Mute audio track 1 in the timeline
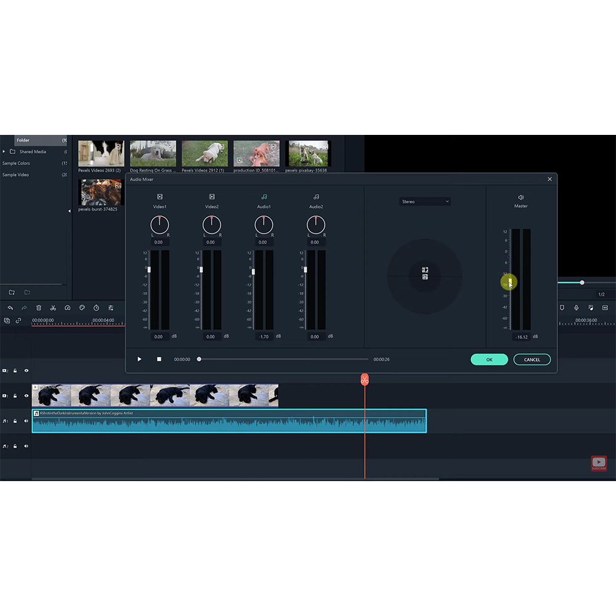616x616 pixels. point(26,421)
